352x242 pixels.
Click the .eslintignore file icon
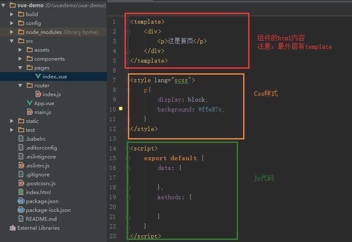tap(21, 156)
